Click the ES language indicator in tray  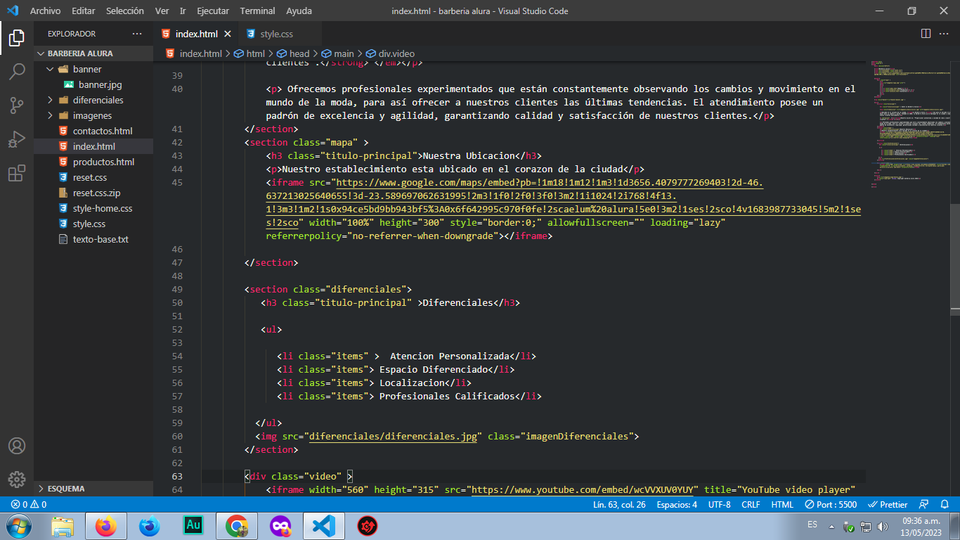click(x=812, y=525)
